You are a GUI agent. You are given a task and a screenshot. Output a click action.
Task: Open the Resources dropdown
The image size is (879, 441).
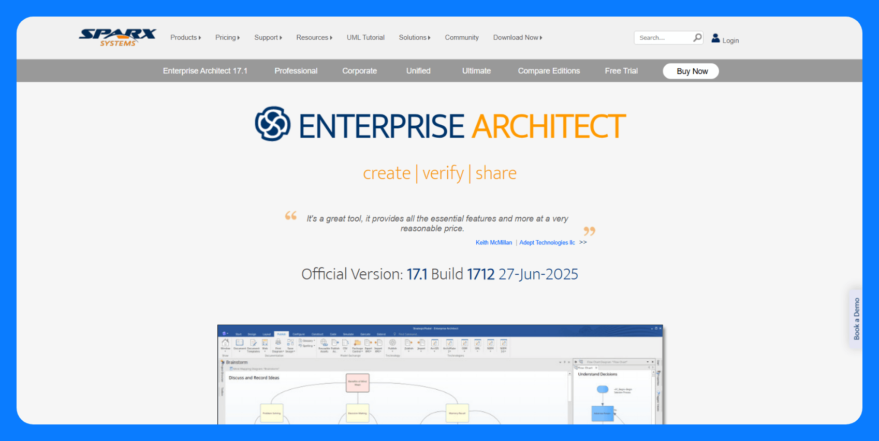tap(314, 37)
